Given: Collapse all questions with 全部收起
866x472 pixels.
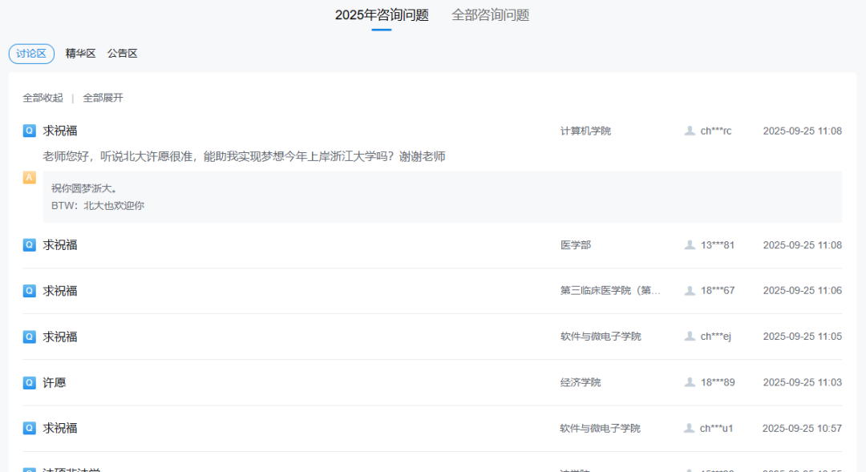Looking at the screenshot, I should [x=42, y=98].
